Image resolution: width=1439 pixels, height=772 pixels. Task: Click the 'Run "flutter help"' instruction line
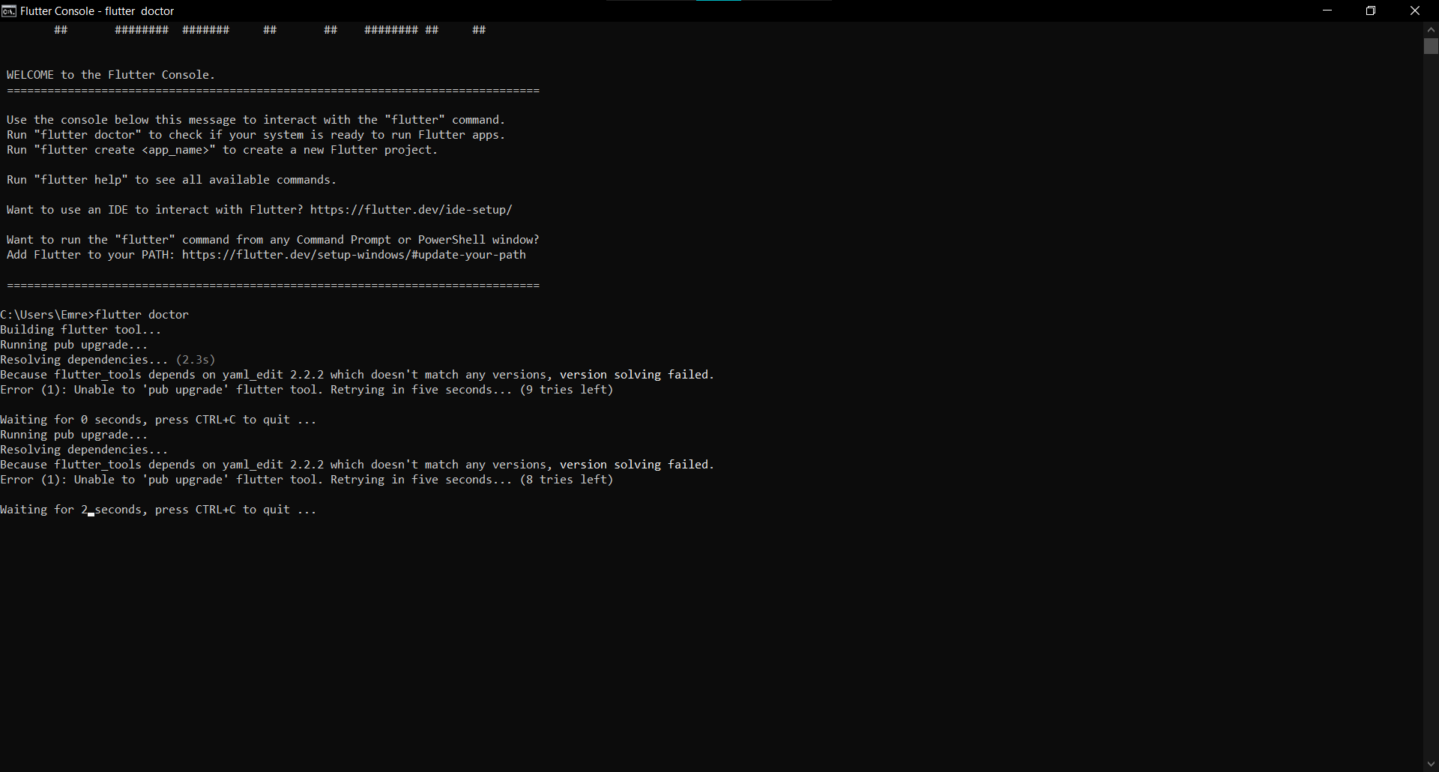(172, 180)
